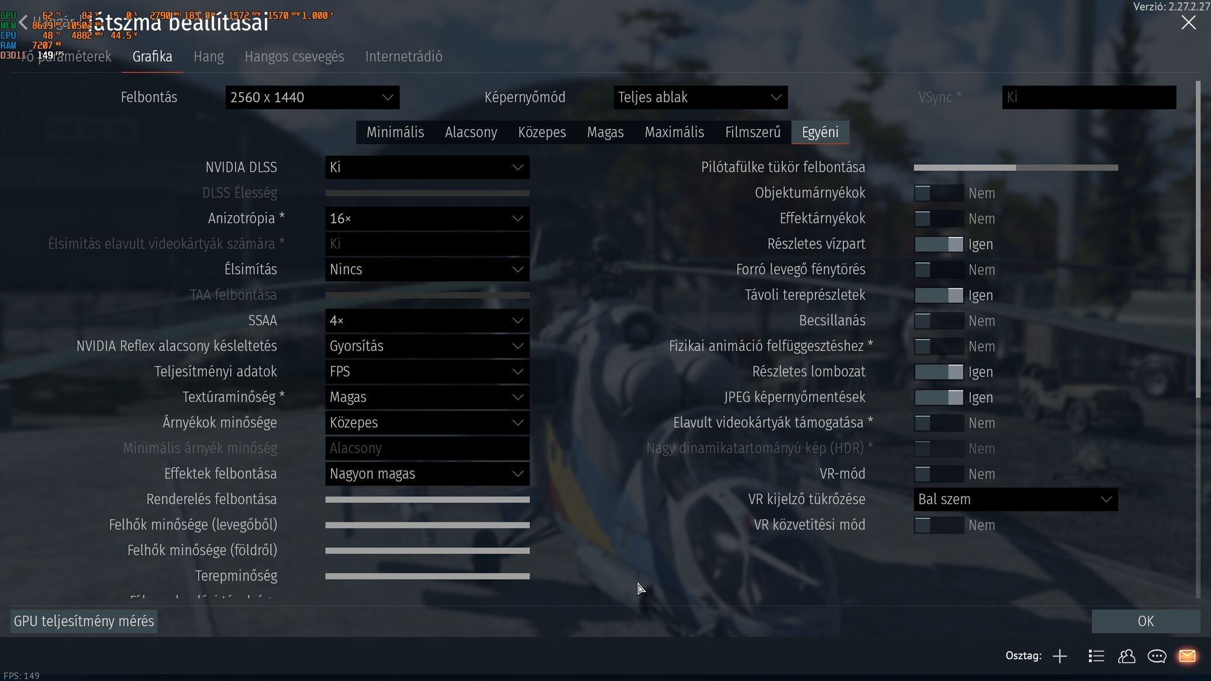Image resolution: width=1211 pixels, height=681 pixels.
Task: Open the list icon in bottom bar
Action: (1096, 656)
